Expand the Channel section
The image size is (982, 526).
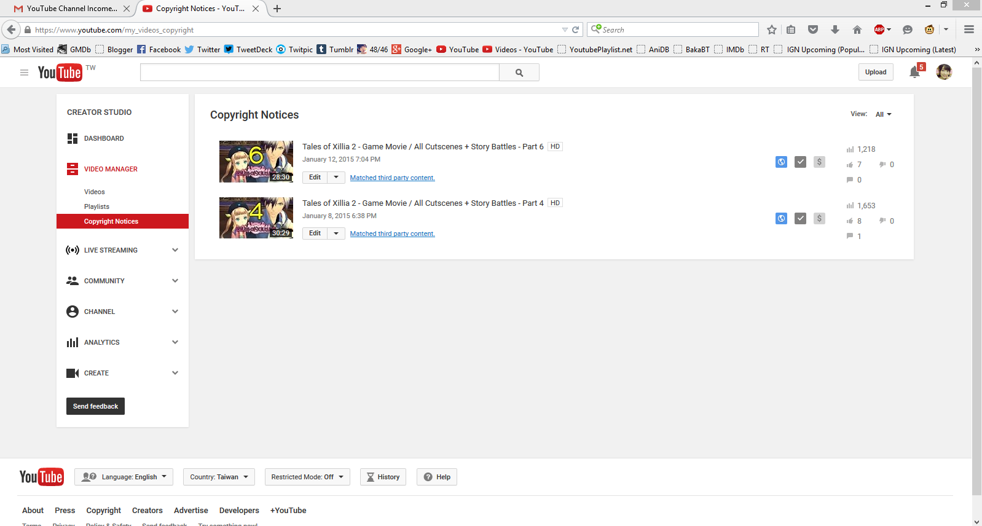pos(175,312)
